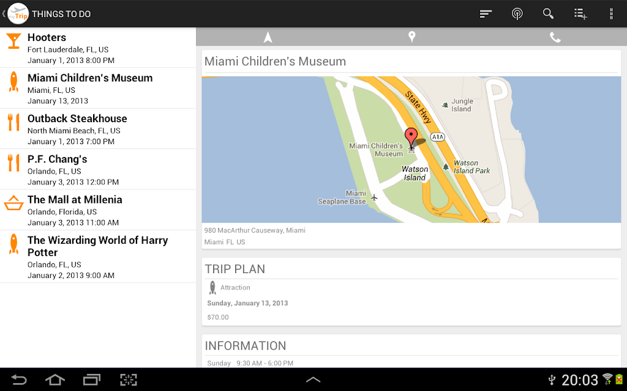Click Miami Children's Museum detail title
Image resolution: width=627 pixels, height=391 pixels.
click(275, 62)
